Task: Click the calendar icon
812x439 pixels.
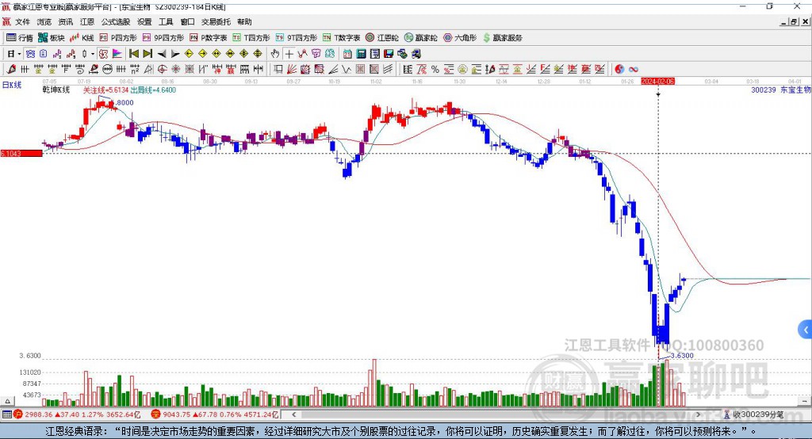Action: point(347,54)
